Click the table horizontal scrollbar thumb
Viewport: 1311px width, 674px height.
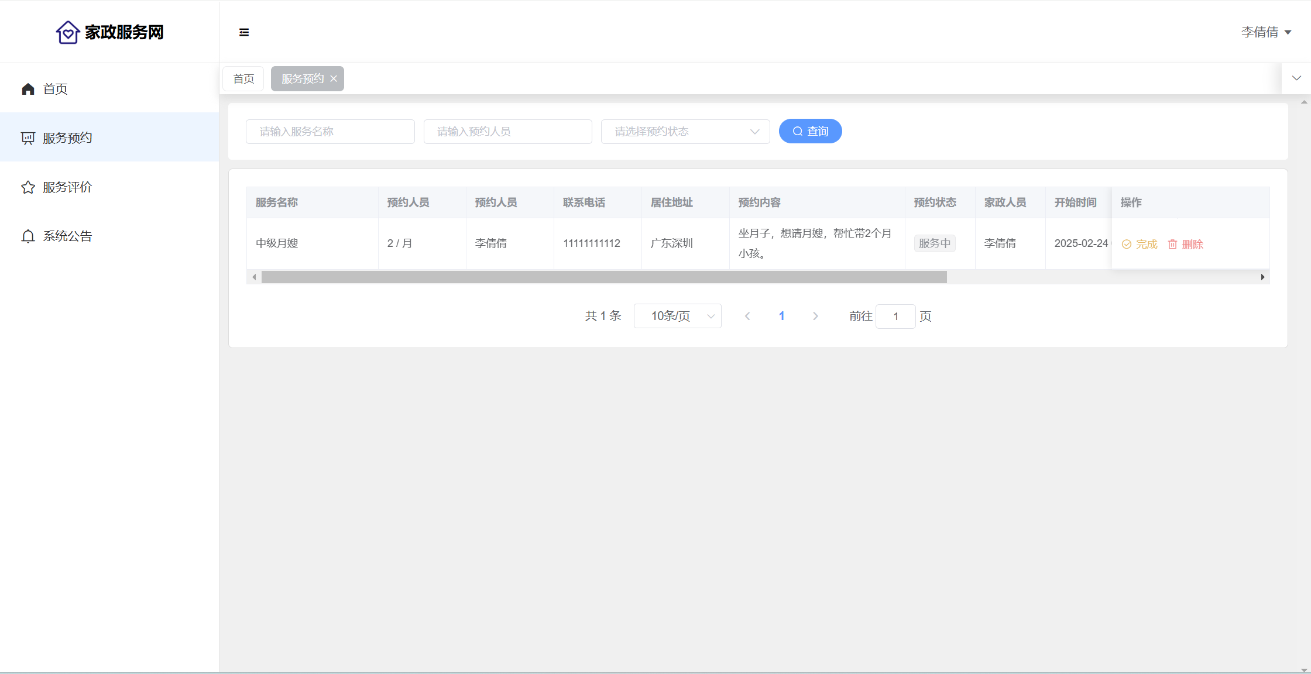(x=603, y=277)
